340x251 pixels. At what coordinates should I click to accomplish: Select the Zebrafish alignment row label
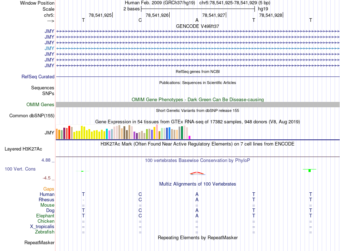45,232
